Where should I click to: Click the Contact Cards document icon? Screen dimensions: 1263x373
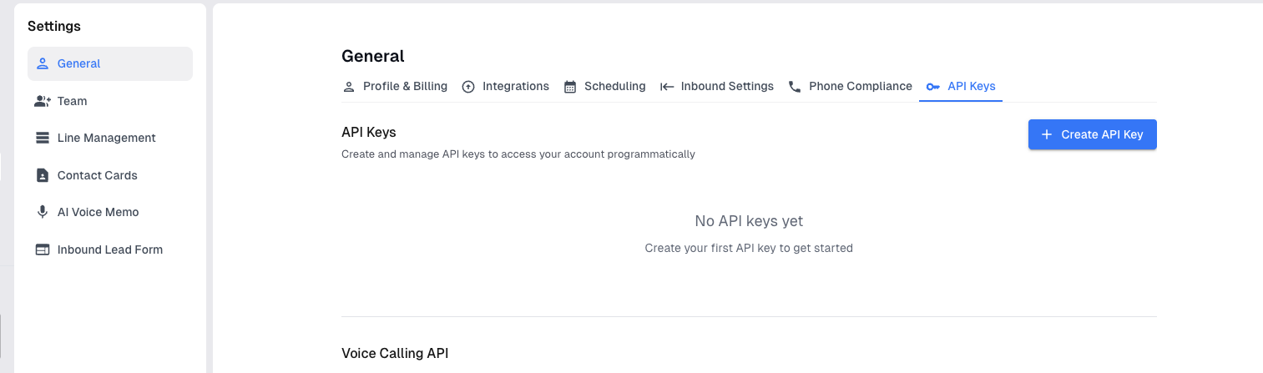(43, 175)
